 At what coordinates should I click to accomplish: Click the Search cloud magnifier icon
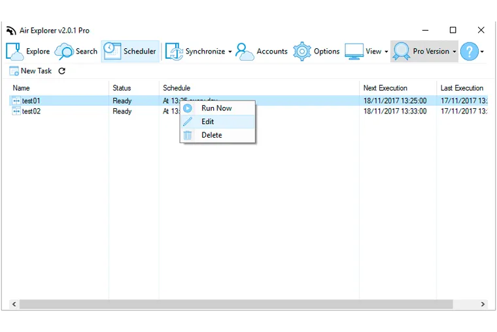[64, 52]
